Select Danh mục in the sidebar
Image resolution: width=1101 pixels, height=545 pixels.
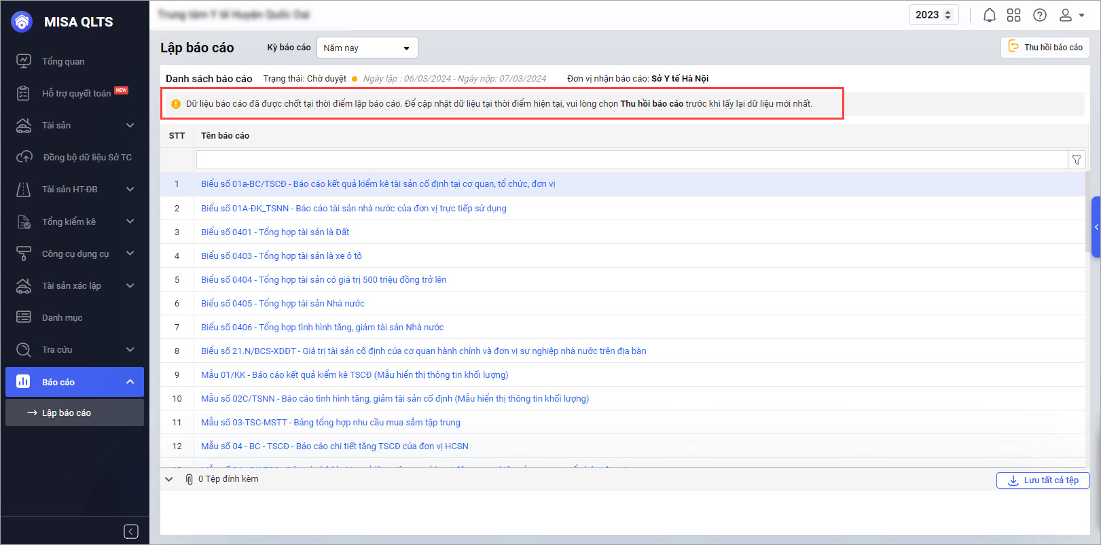[62, 317]
